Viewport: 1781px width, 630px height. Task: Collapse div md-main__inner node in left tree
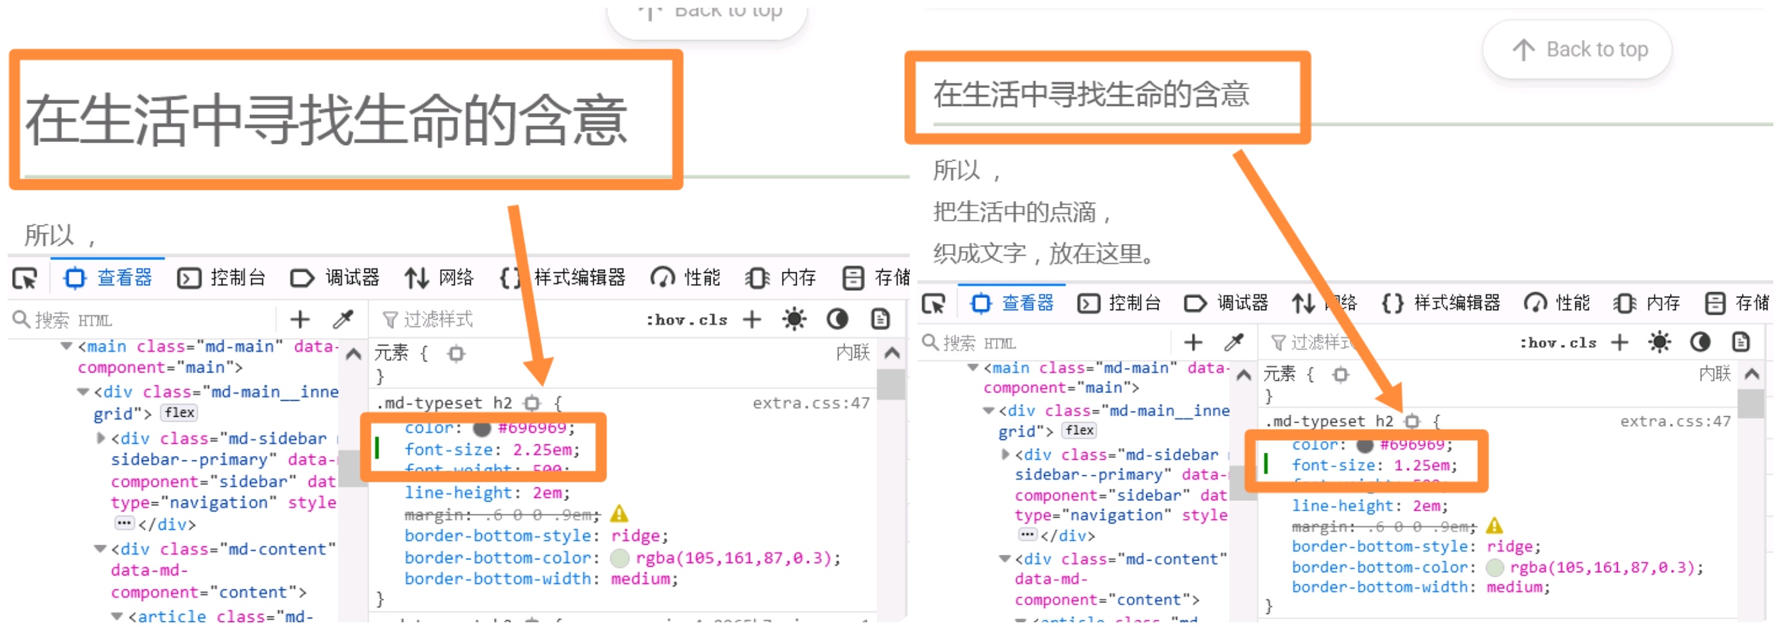point(83,392)
